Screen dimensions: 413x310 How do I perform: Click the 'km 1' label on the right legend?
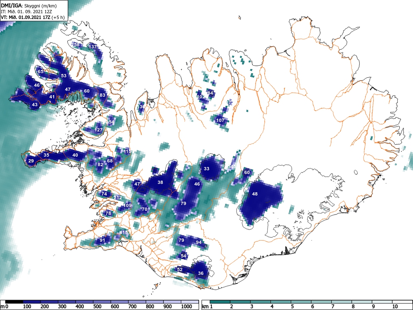pos(208,307)
